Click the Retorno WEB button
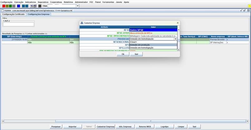Image resolution: width=251 pixels, height=130 pixels. 145,127
